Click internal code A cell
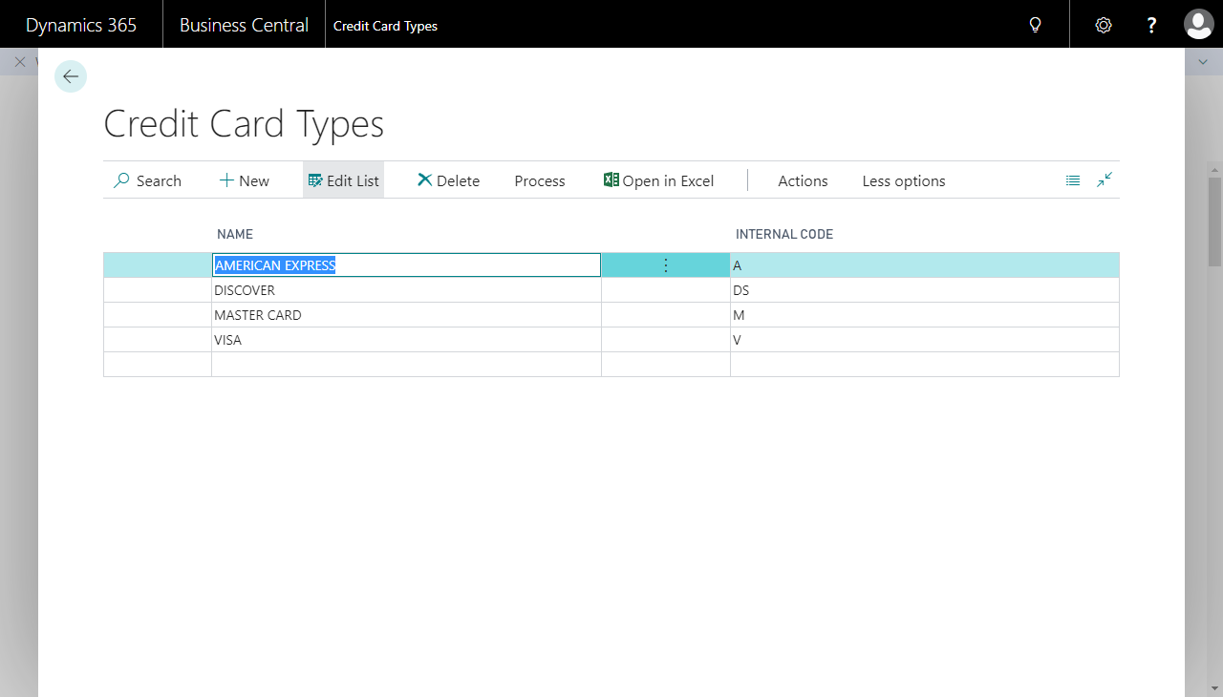1223x697 pixels. 925,265
